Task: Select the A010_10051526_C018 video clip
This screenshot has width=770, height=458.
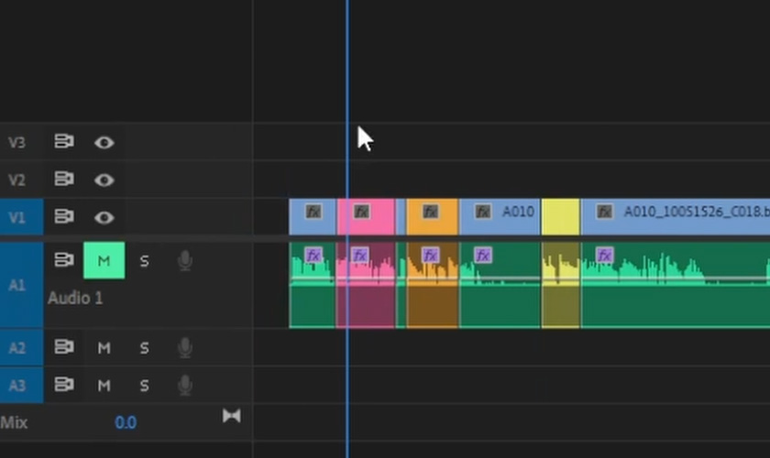Action: click(676, 216)
